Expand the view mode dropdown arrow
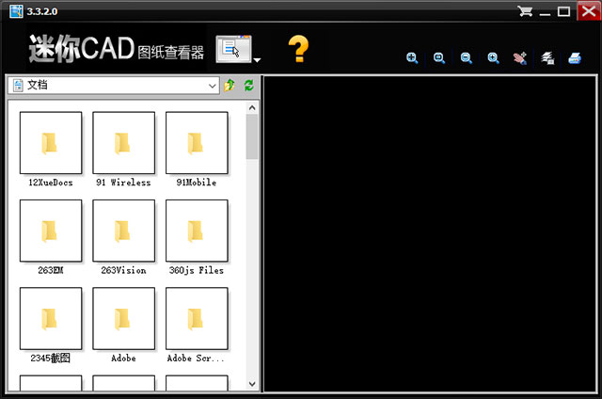 [257, 60]
